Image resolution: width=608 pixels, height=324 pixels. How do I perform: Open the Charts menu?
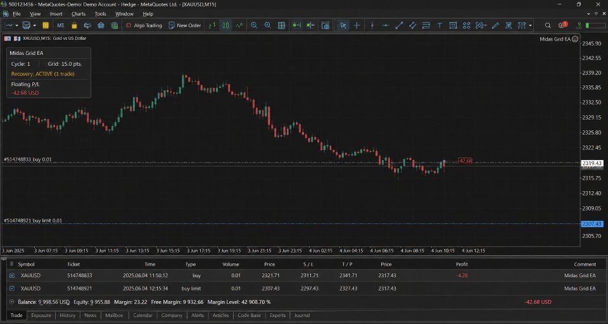pyautogui.click(x=79, y=14)
